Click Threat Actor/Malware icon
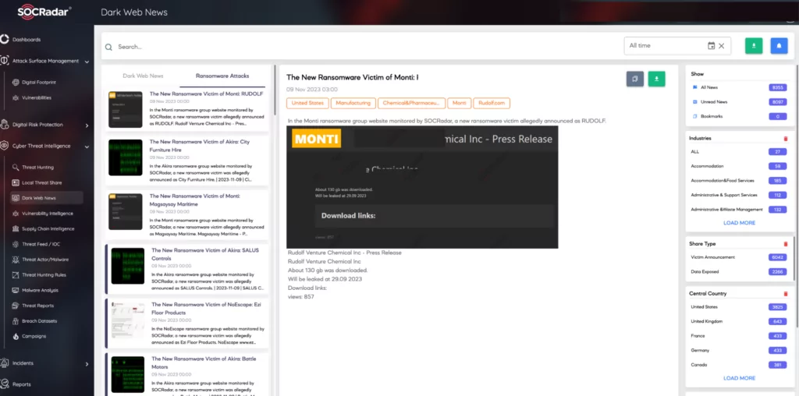 pos(16,260)
